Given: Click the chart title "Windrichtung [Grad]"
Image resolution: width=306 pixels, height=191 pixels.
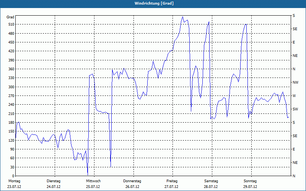Looking at the screenshot, I should 154,3.
